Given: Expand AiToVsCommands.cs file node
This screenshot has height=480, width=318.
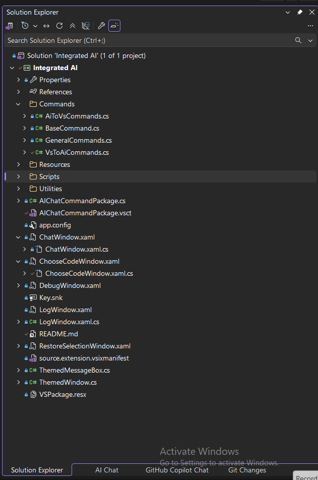Looking at the screenshot, I should (25, 116).
